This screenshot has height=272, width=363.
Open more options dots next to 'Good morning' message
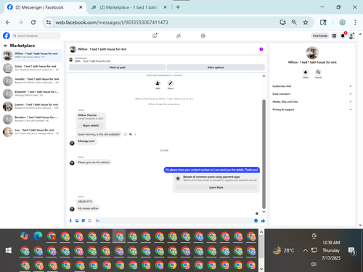(135, 134)
